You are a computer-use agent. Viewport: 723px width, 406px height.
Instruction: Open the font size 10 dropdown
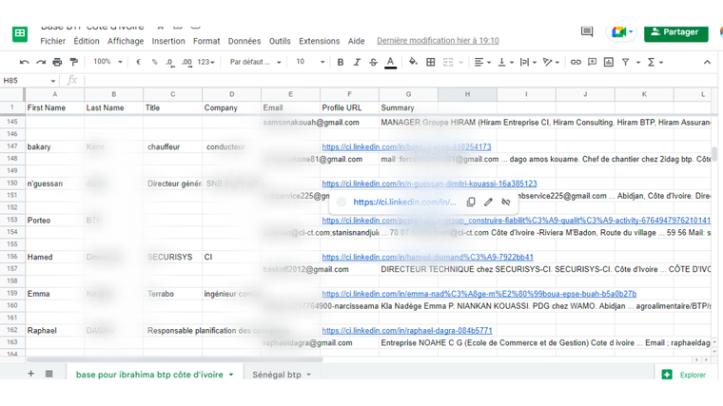(x=307, y=62)
